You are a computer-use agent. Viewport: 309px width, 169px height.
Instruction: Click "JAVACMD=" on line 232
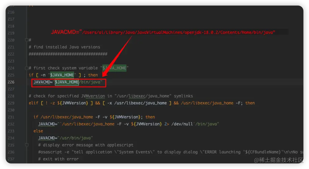48,124
